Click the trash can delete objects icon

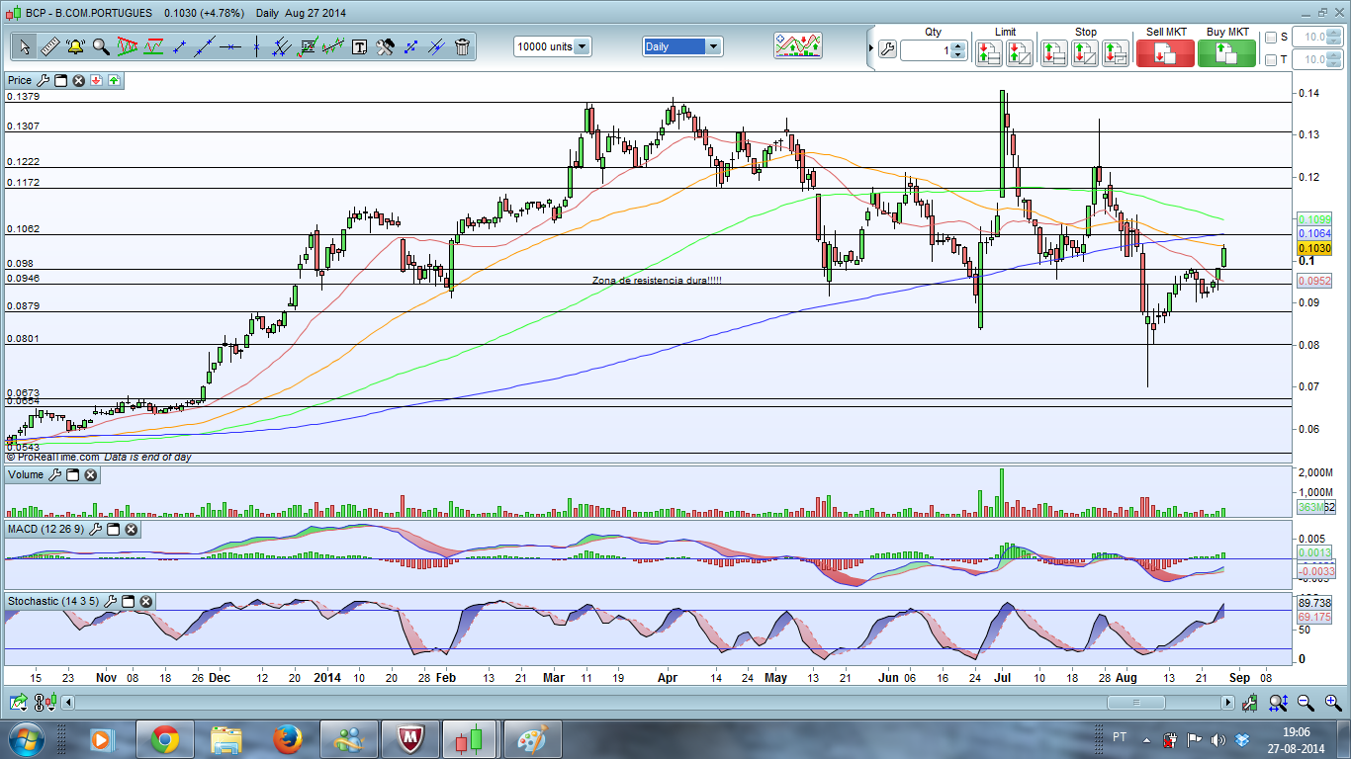point(462,46)
